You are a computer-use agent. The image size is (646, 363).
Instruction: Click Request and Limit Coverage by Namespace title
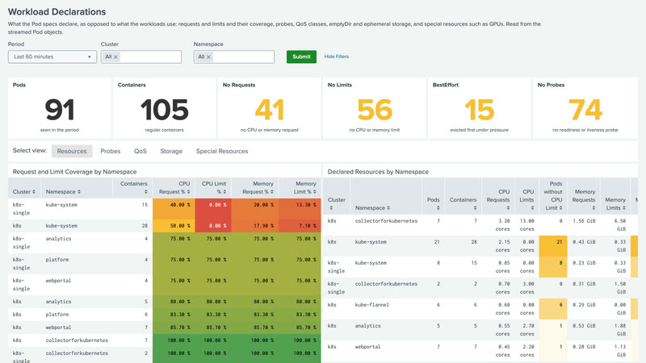74,172
